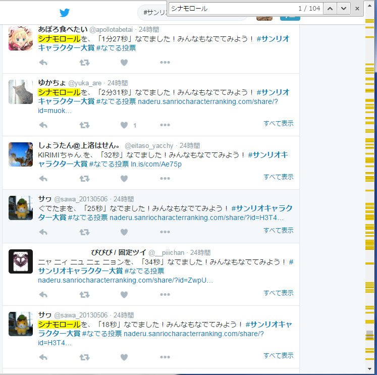Close the find bar
Image resolution: width=377 pixels, height=375 pixels.
pyautogui.click(x=357, y=9)
